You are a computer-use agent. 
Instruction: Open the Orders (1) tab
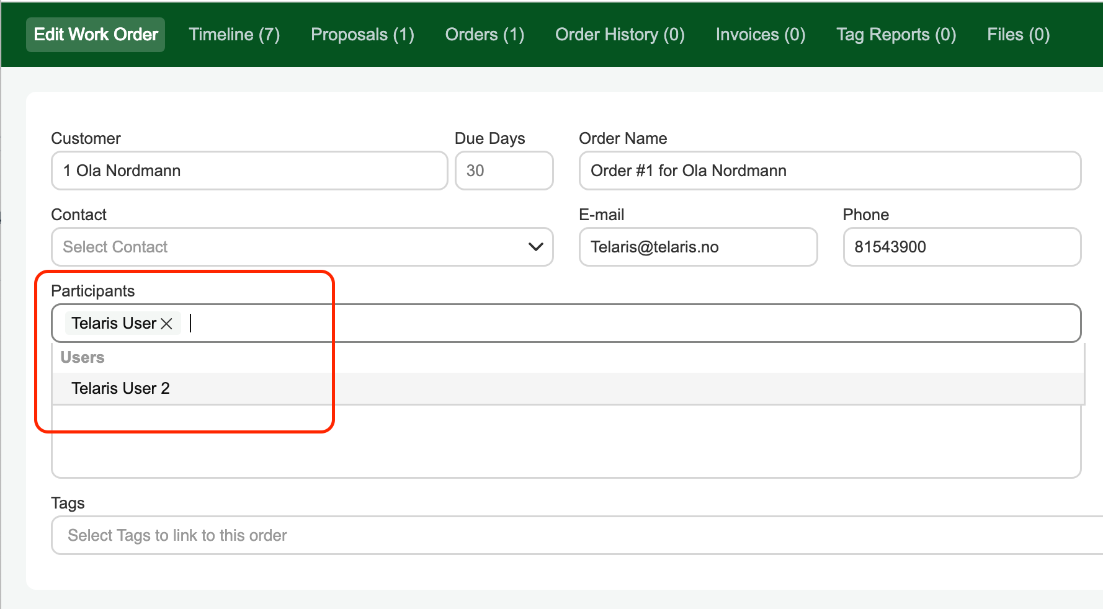click(485, 35)
